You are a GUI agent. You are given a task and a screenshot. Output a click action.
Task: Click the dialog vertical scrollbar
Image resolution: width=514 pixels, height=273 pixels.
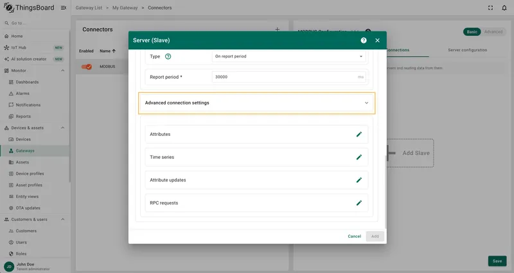coord(385,192)
